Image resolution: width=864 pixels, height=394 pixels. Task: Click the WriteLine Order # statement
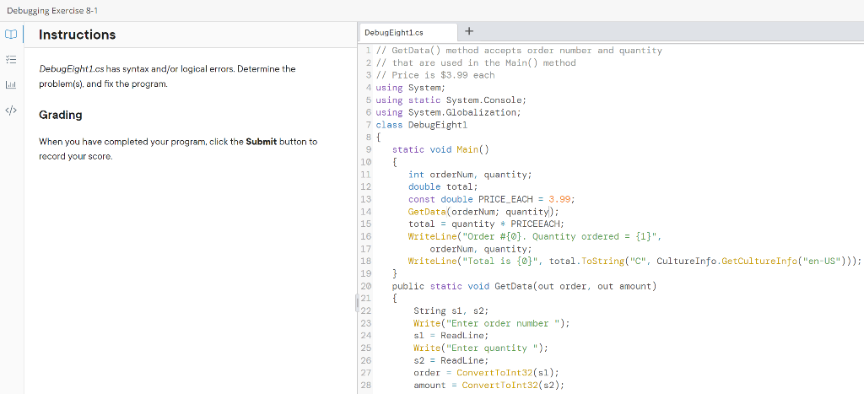click(x=534, y=236)
